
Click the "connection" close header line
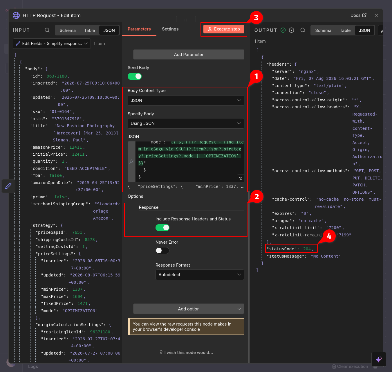click(300, 93)
